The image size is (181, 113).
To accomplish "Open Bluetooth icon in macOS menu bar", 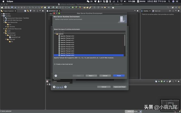I will [118, 1].
